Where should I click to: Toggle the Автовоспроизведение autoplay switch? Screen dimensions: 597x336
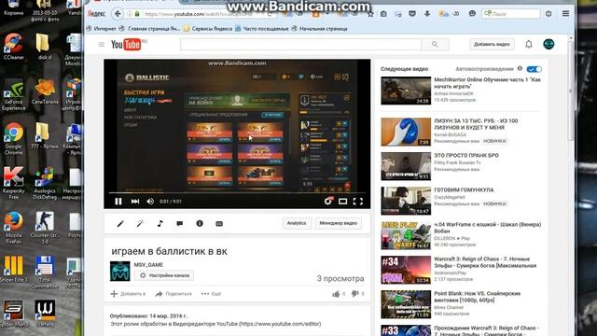coord(535,69)
